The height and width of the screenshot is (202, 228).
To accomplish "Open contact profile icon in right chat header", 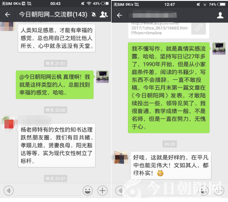I will coord(220,15).
